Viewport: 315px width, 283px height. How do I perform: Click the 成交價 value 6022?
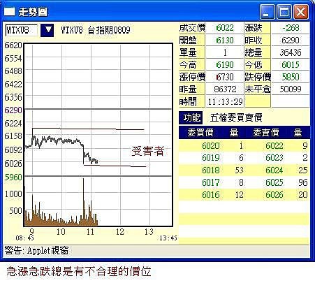tap(225, 28)
